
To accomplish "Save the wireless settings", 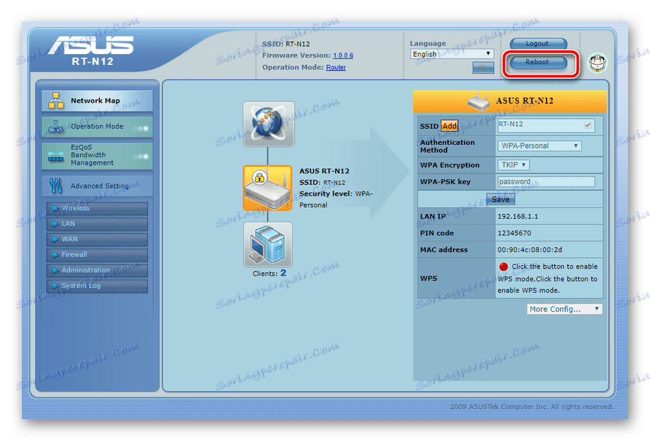I will coord(501,199).
